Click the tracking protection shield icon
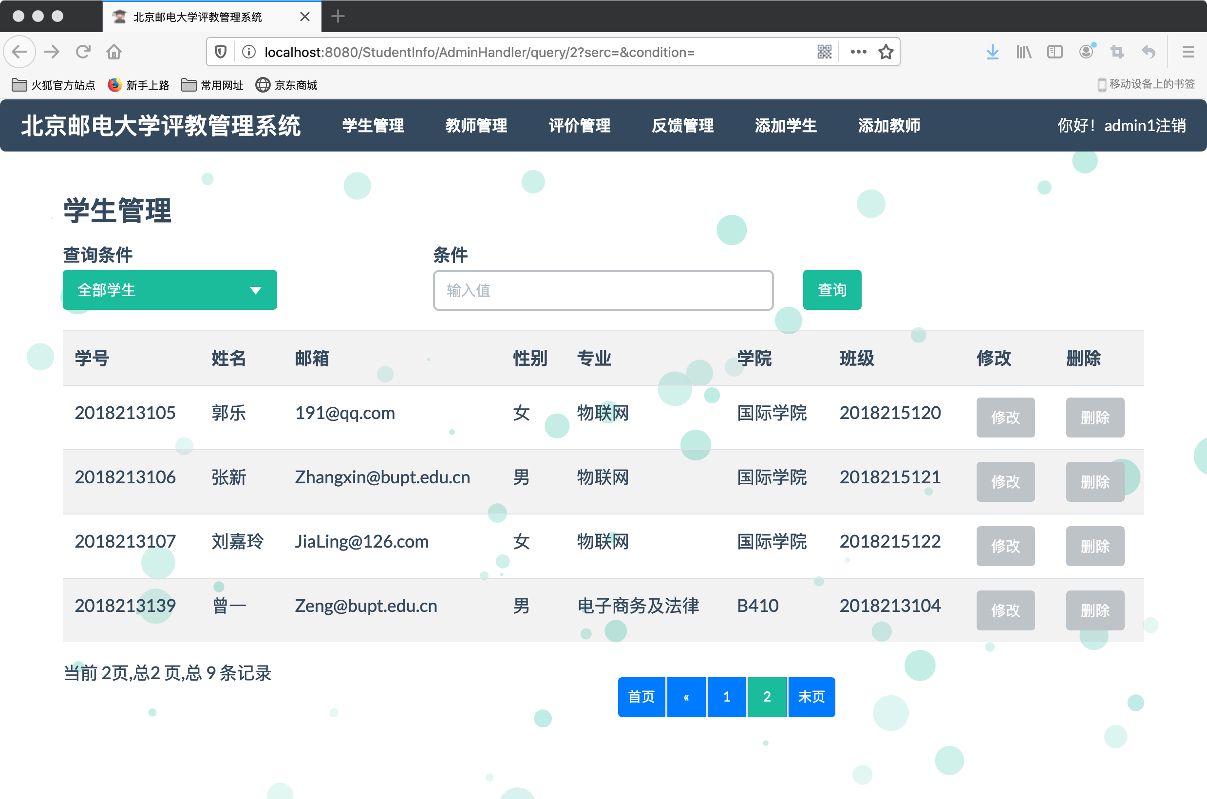Screen dimensions: 1207x799 pyautogui.click(x=220, y=52)
